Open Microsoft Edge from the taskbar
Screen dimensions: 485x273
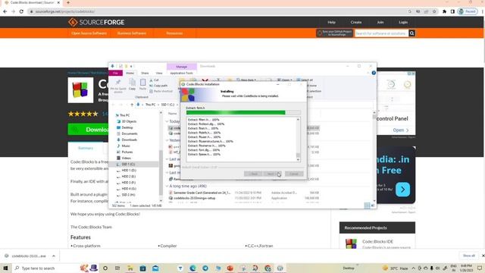(x=192, y=268)
